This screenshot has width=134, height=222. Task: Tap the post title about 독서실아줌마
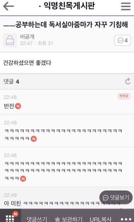click(66, 25)
